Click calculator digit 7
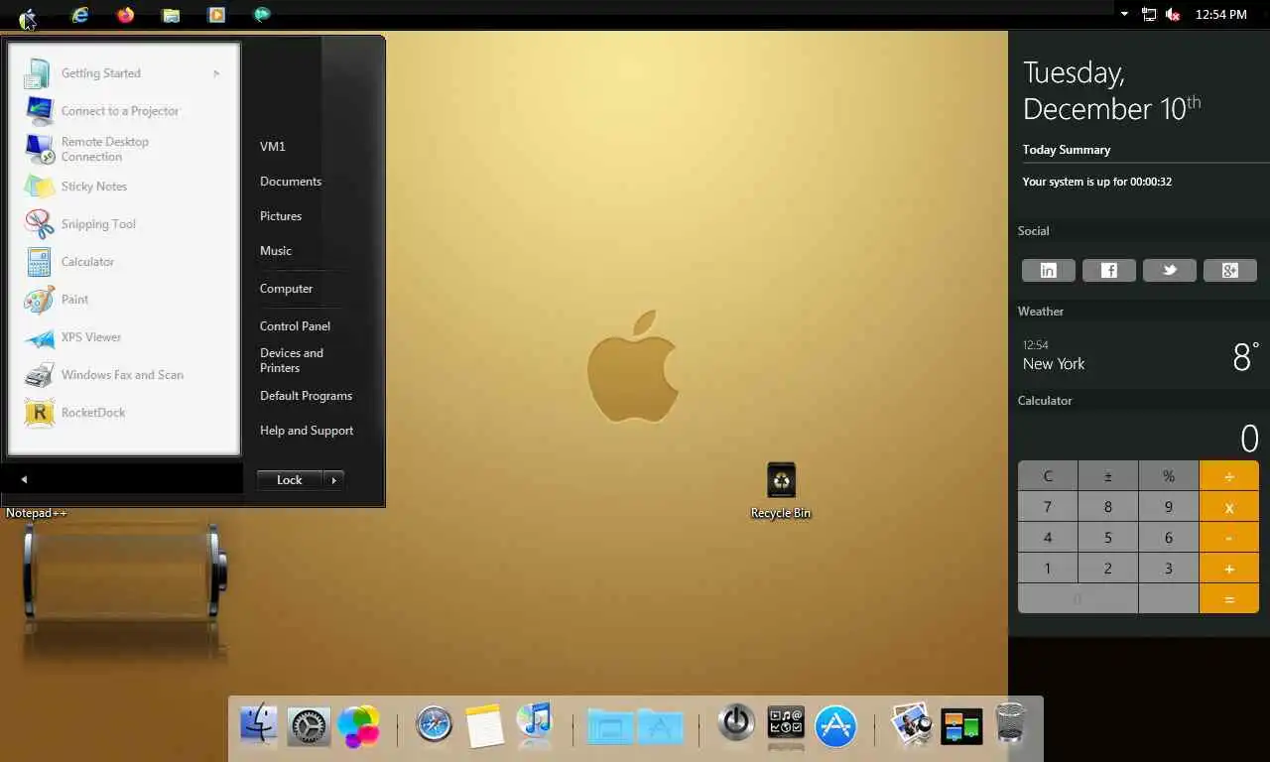Screen dimensions: 1270x762 pos(1048,507)
